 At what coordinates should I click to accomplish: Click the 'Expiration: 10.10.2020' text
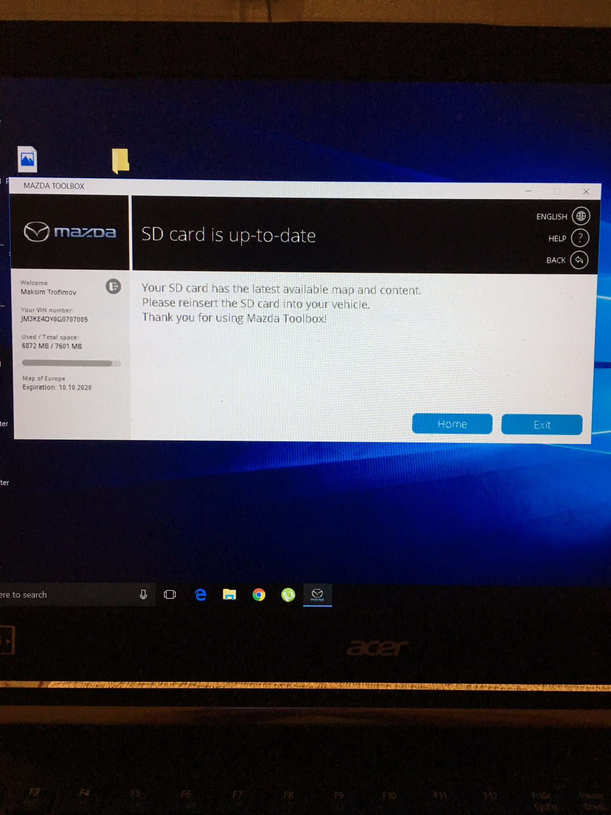click(57, 387)
